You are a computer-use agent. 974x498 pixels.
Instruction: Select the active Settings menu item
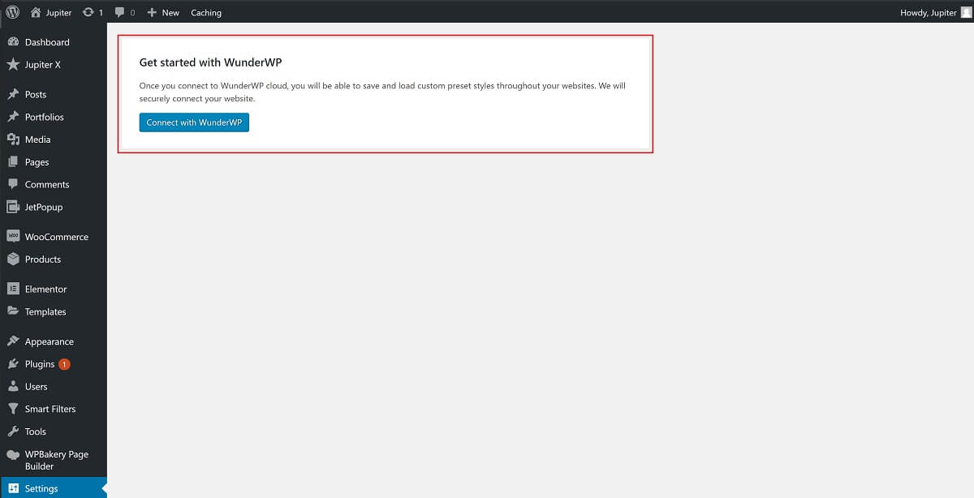pos(54,488)
